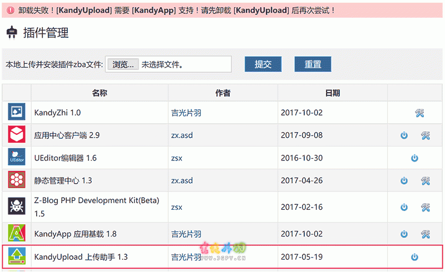Screen dimensions: 445x272
Task: Click the date 2017-02-16
Action: point(301,207)
